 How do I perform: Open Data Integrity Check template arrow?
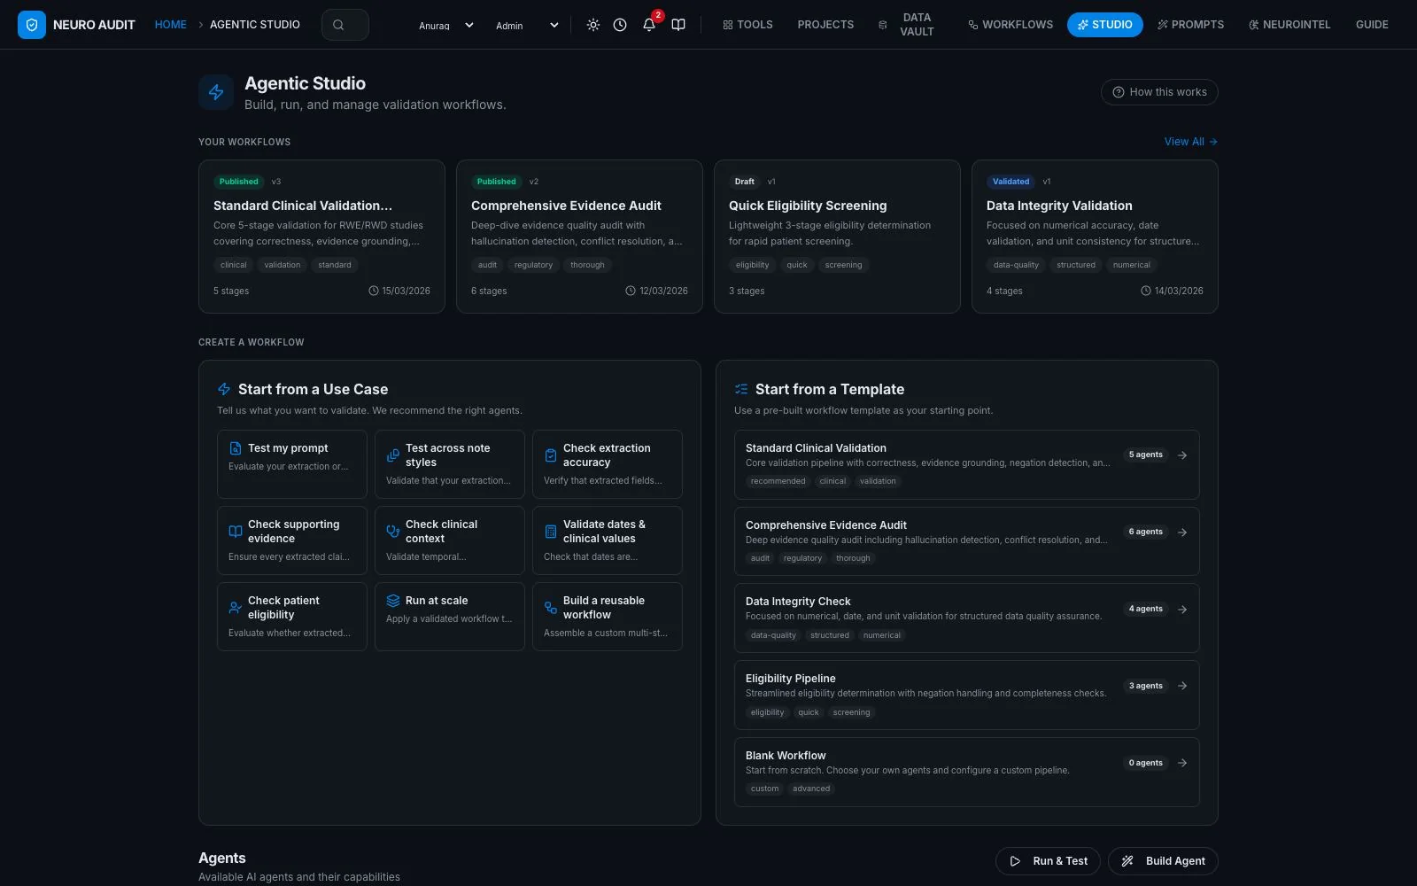[1182, 610]
